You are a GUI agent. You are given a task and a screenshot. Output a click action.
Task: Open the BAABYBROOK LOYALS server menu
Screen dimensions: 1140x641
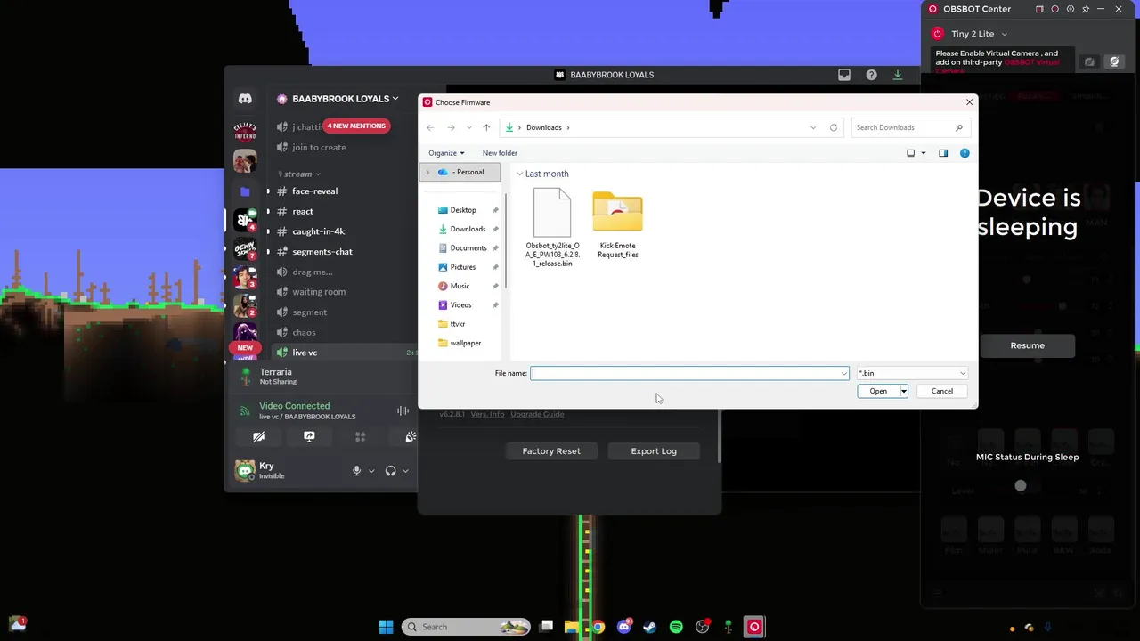click(x=338, y=99)
